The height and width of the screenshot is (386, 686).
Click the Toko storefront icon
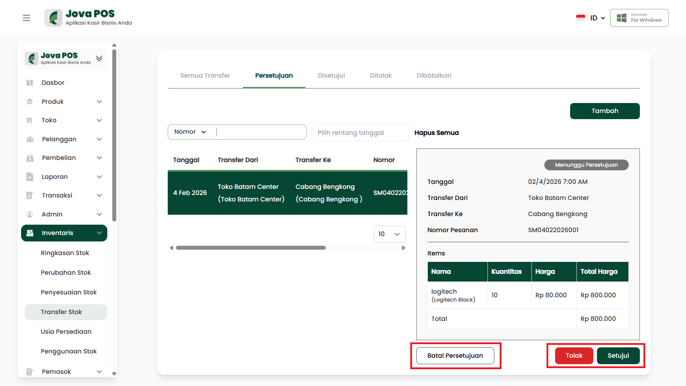click(30, 120)
